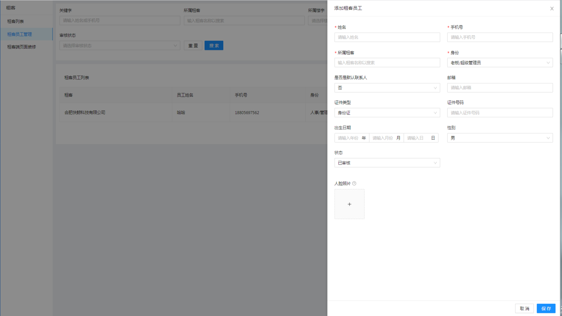Click the 取消 button
The height and width of the screenshot is (316, 562).
click(x=524, y=309)
